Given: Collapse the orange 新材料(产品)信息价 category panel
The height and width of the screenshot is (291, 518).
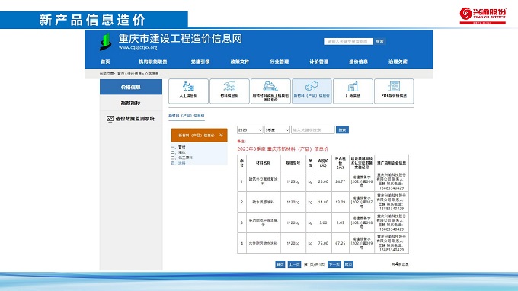Looking at the screenshot, I should [200, 135].
